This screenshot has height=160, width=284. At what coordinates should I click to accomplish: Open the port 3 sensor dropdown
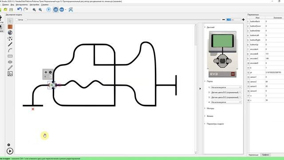click(226, 97)
